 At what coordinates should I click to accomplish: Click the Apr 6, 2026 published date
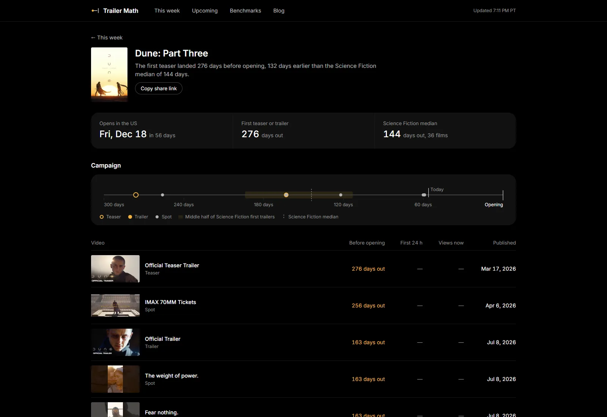[x=501, y=306]
